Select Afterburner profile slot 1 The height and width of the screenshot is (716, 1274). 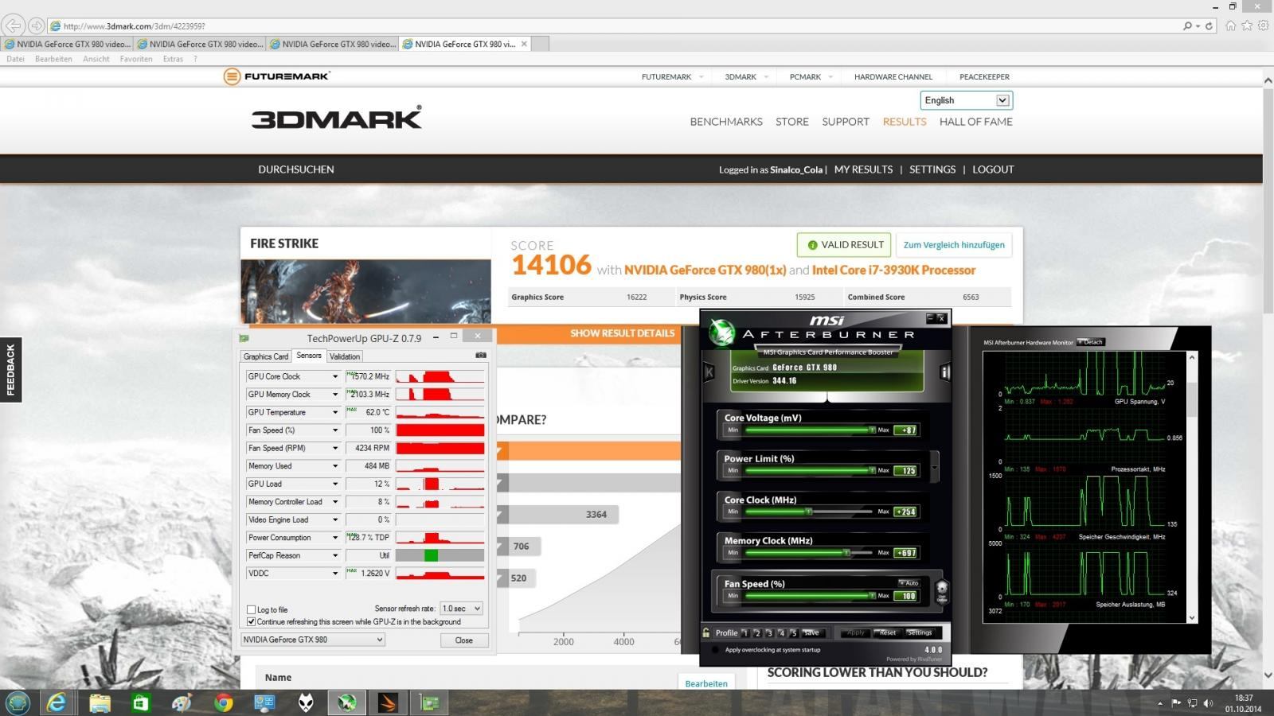[x=744, y=633]
